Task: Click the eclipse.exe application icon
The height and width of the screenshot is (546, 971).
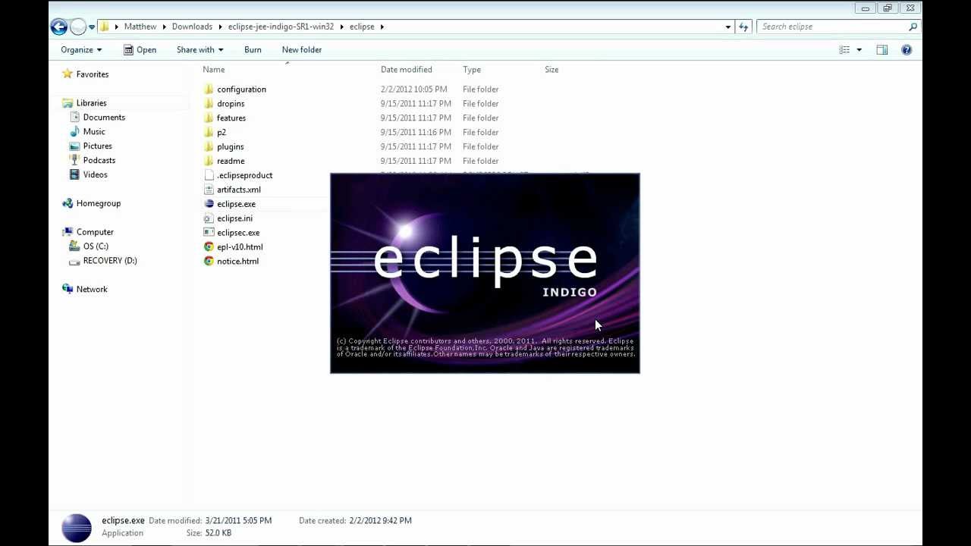Action: click(x=209, y=204)
